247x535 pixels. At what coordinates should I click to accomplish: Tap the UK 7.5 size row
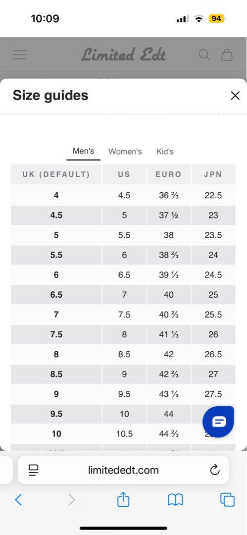(x=123, y=334)
